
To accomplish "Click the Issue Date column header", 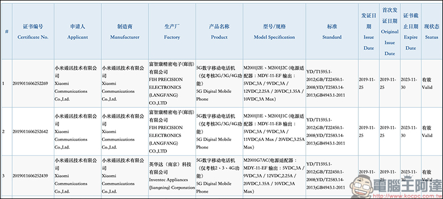I will pyautogui.click(x=369, y=32).
